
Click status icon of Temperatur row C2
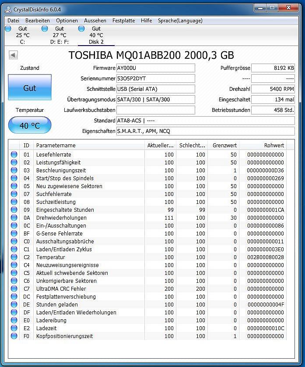tap(14, 257)
